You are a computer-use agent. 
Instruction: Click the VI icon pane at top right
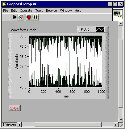pyautogui.click(x=118, y=14)
